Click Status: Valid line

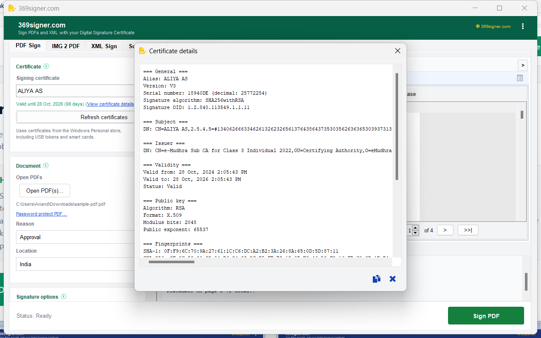point(162,186)
